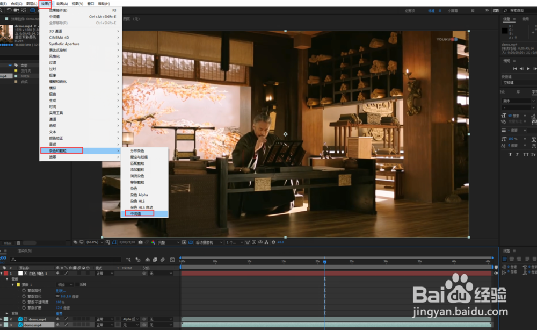This screenshot has width=537, height=330.
Task: Open 蒙版 1 mode dropdown showing 相加
Action: click(x=65, y=285)
